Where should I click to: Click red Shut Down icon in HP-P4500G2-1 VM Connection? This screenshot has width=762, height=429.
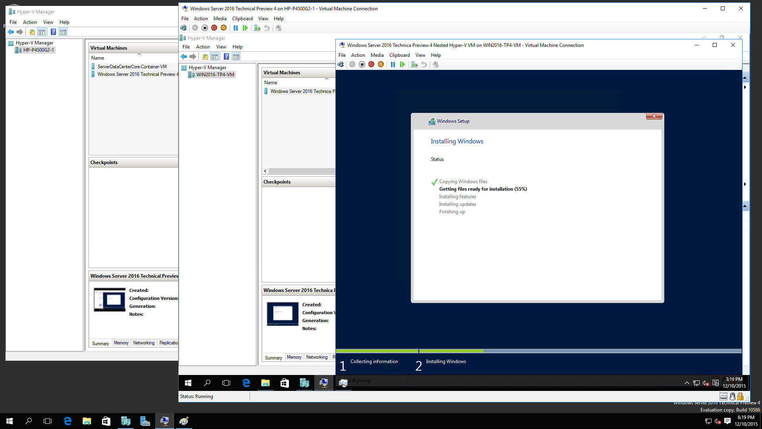pyautogui.click(x=214, y=28)
